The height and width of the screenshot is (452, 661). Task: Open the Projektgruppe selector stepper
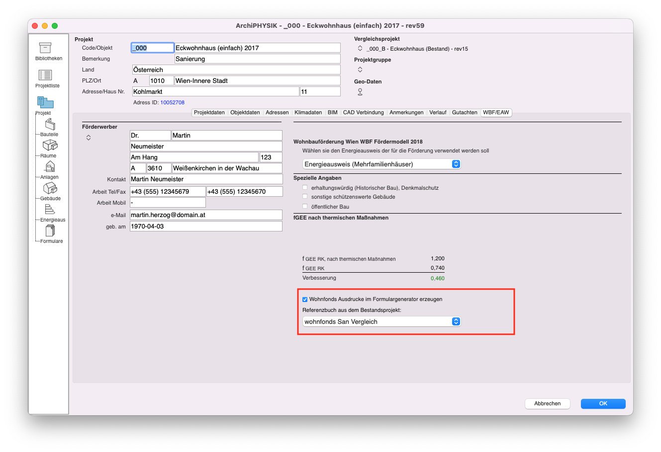pos(360,70)
